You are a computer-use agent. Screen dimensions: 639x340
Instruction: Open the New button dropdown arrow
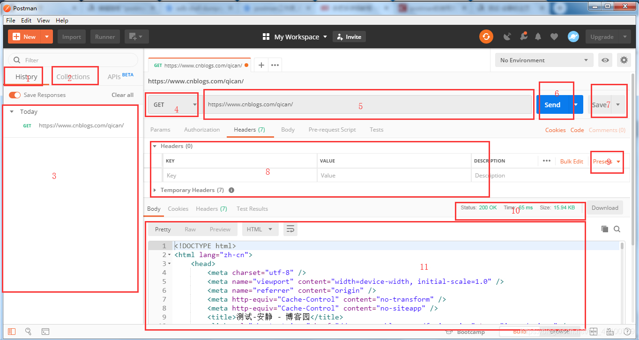pos(47,37)
